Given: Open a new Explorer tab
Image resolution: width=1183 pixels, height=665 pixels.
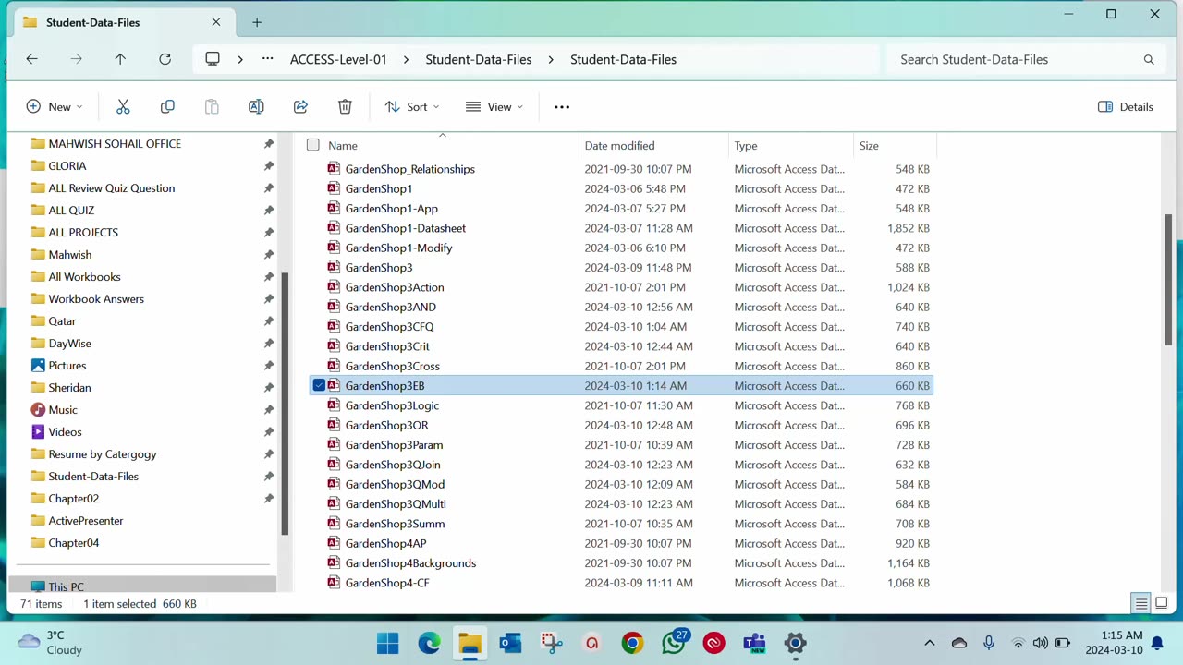Looking at the screenshot, I should pos(257,22).
